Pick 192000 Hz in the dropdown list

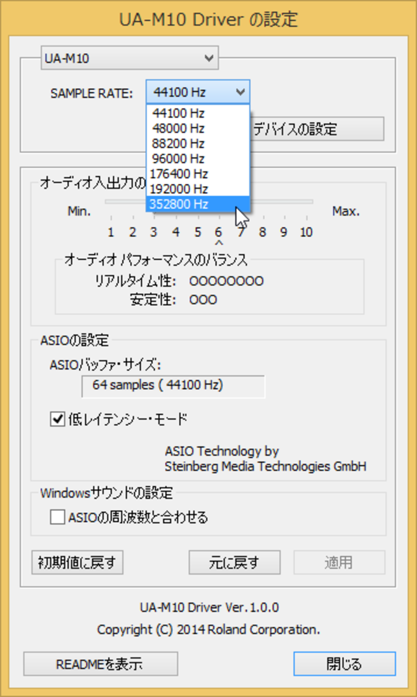pos(198,189)
